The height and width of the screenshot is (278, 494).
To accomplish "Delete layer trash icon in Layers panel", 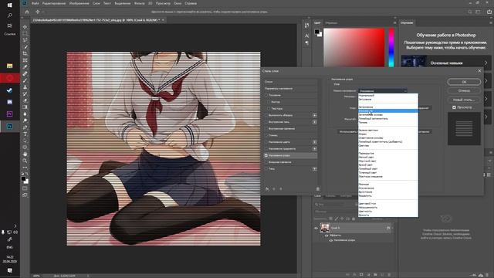I will [389, 275].
